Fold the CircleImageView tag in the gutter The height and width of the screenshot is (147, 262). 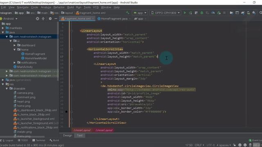pos(72,86)
